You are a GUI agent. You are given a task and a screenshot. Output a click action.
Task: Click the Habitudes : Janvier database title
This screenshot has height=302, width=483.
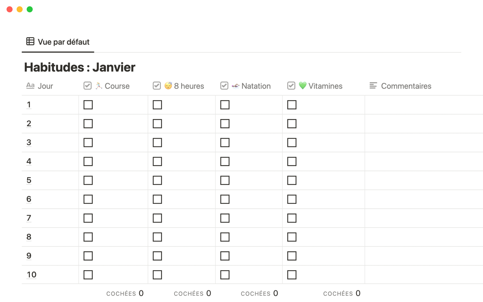(x=80, y=67)
